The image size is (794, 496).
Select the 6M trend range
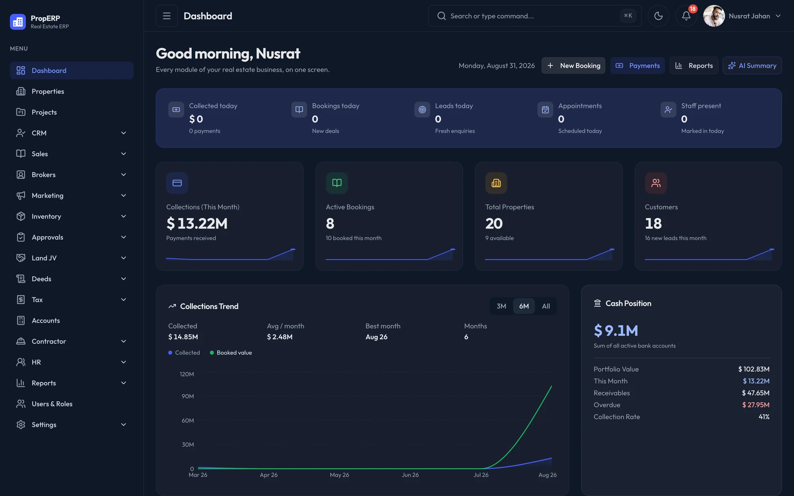(x=524, y=306)
